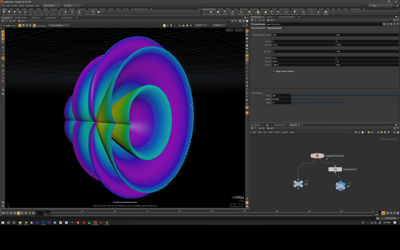
Task: Open the Visibility dropdown
Action: click(219, 25)
